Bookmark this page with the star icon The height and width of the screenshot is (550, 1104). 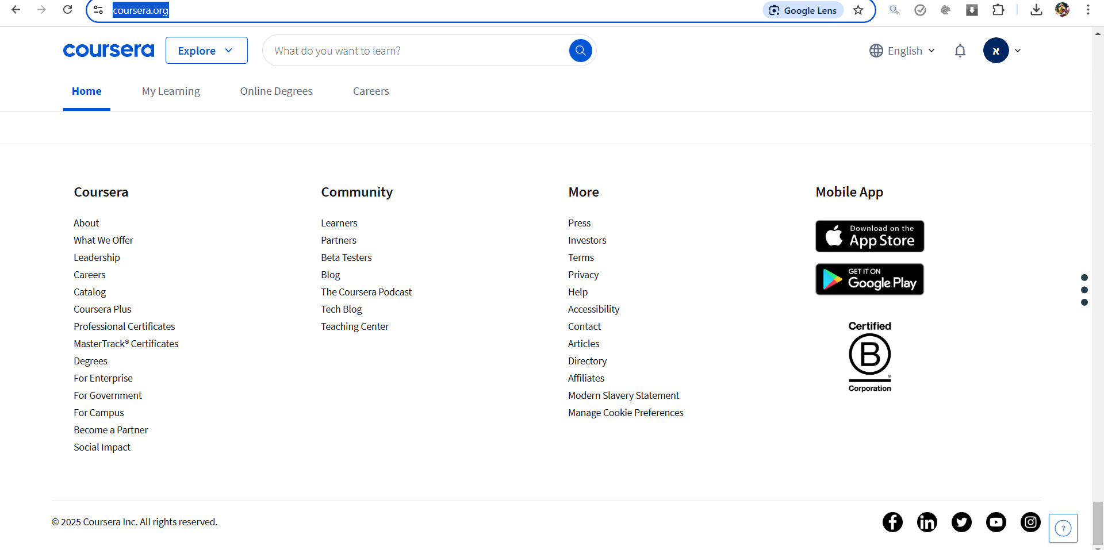(858, 10)
